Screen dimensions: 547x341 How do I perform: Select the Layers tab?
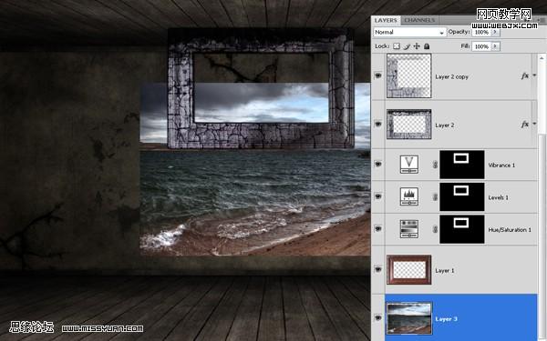pyautogui.click(x=386, y=20)
